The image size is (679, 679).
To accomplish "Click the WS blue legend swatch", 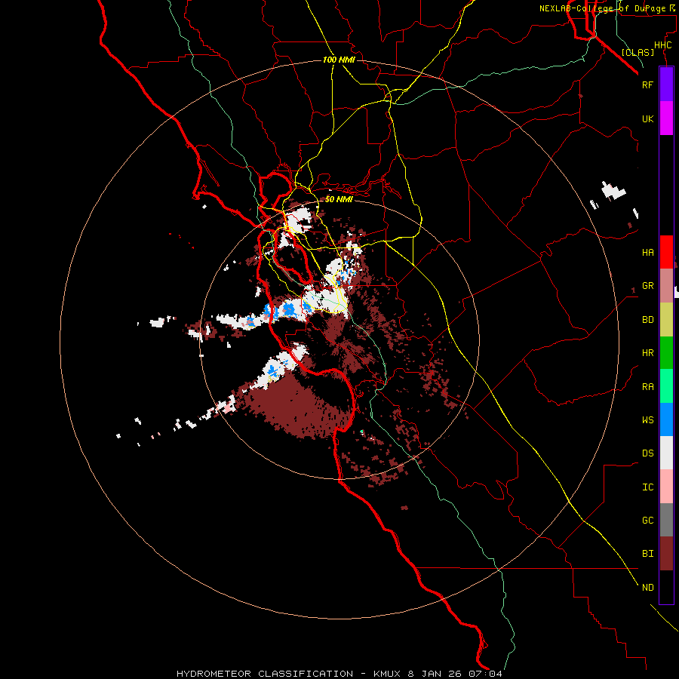I will (x=666, y=419).
